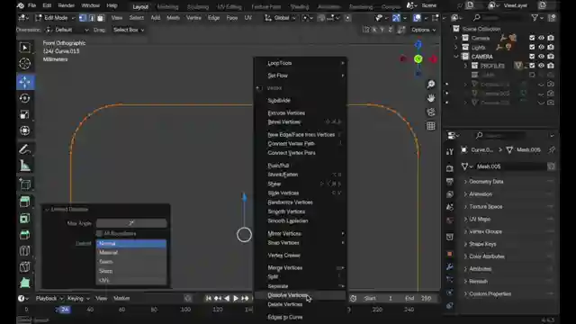Click the pan hand viewport icon
The width and height of the screenshot is (576, 324).
(x=431, y=98)
